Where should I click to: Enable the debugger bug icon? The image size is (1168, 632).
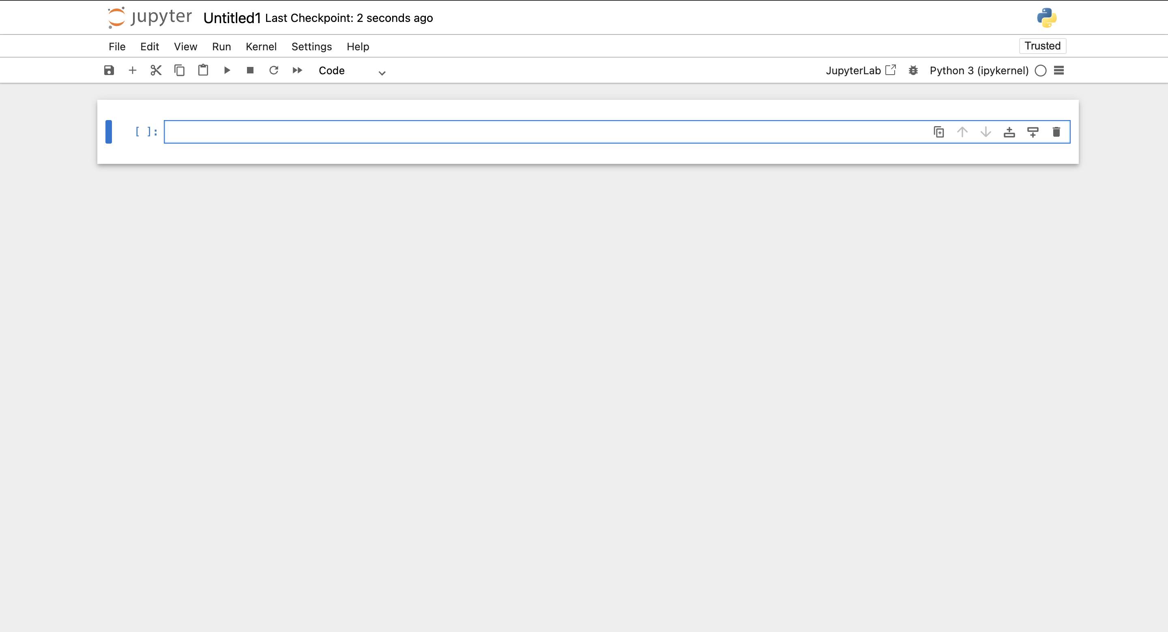[913, 70]
